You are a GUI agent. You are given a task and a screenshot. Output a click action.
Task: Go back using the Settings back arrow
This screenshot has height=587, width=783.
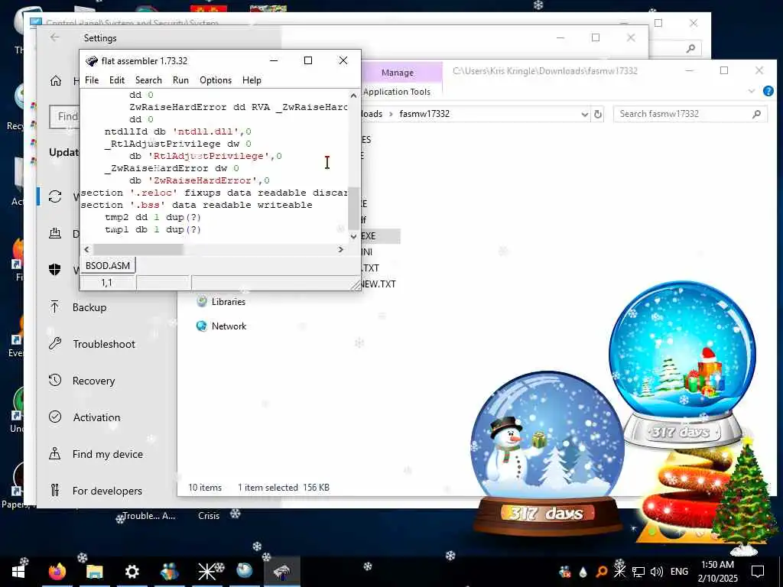(55, 37)
